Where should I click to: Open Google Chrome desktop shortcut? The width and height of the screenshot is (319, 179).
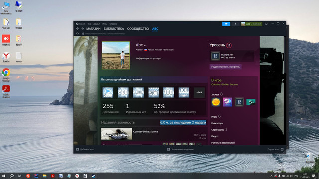[6, 75]
